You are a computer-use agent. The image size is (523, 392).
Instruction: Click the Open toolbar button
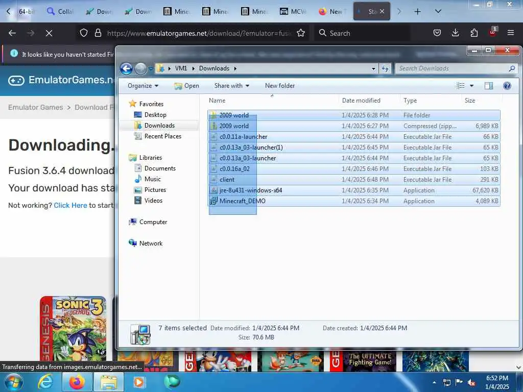point(186,86)
